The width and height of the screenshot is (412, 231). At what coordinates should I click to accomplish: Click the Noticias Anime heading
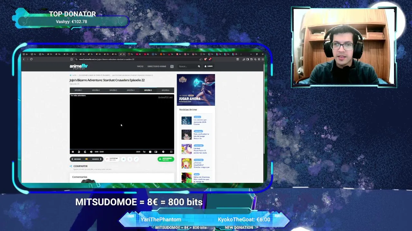click(x=188, y=110)
